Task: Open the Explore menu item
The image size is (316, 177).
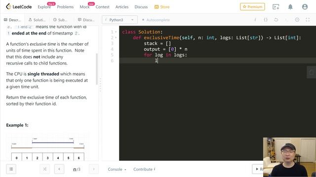Action: [44, 7]
